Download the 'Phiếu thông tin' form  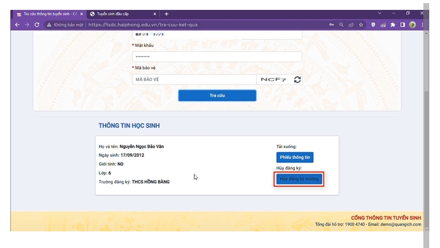coord(294,158)
